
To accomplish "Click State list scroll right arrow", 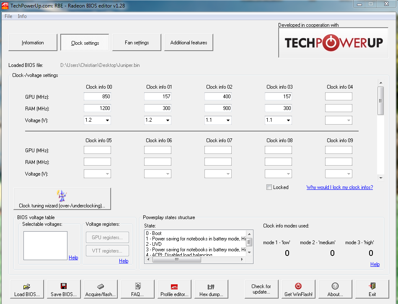I will coord(242,259).
